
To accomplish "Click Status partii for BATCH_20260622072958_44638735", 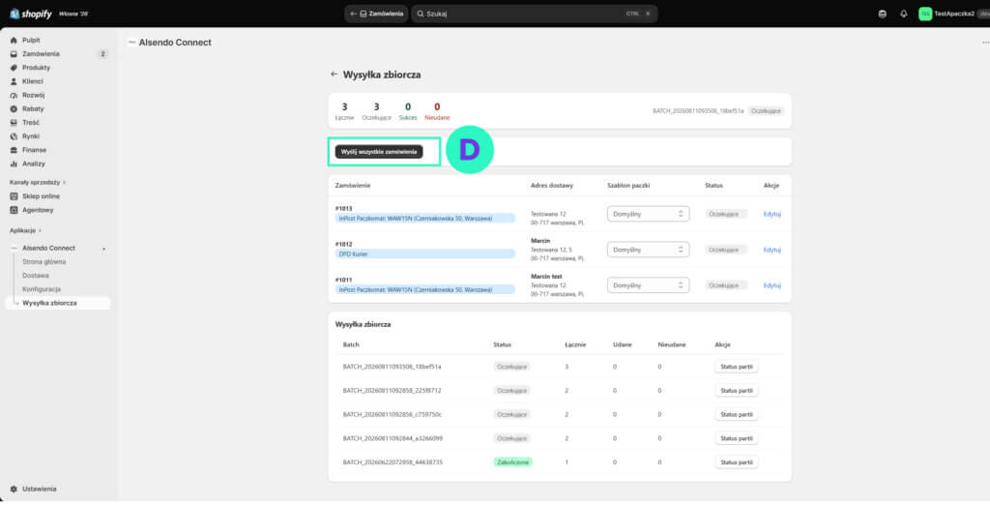I will click(737, 462).
